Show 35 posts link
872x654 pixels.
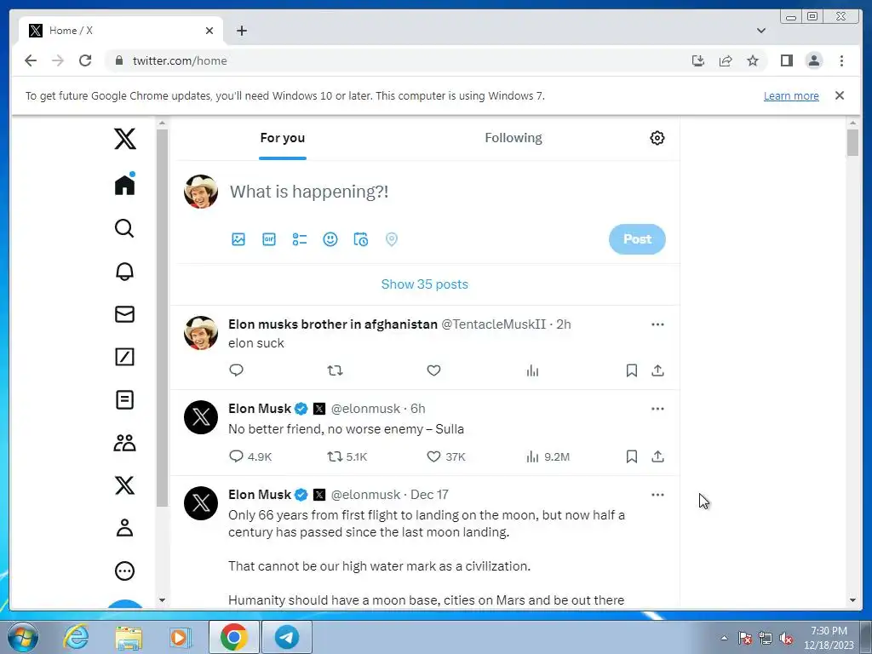[425, 284]
